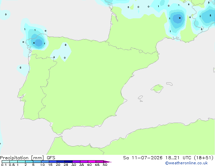Screen dimensions: 215x166
Task: Select the 5–10 mm legend color swatch
Action: click(37, 162)
